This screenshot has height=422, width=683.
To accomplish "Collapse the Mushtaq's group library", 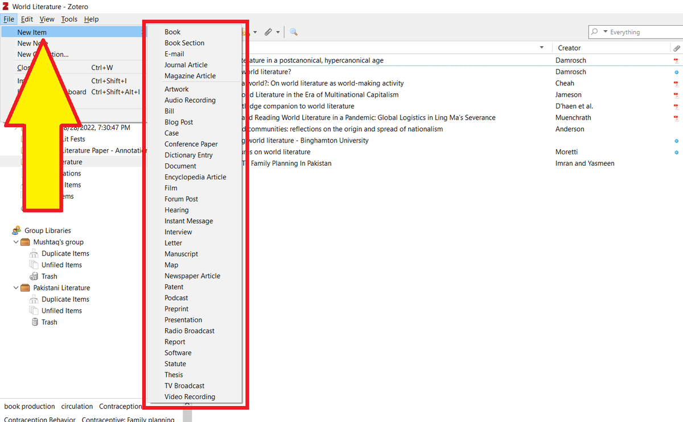I will tap(16, 242).
